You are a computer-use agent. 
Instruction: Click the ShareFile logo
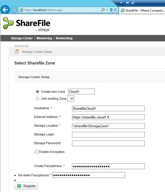27,24
